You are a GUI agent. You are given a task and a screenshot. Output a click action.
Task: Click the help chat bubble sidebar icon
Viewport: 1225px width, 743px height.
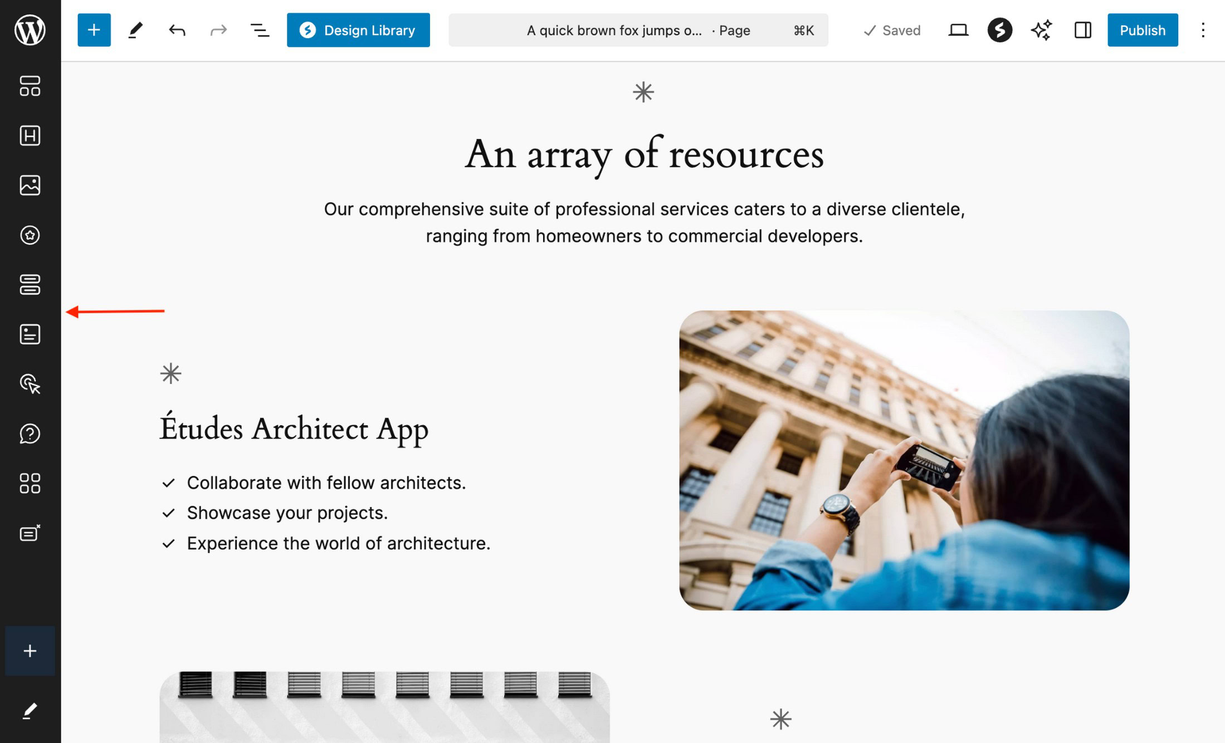30,434
